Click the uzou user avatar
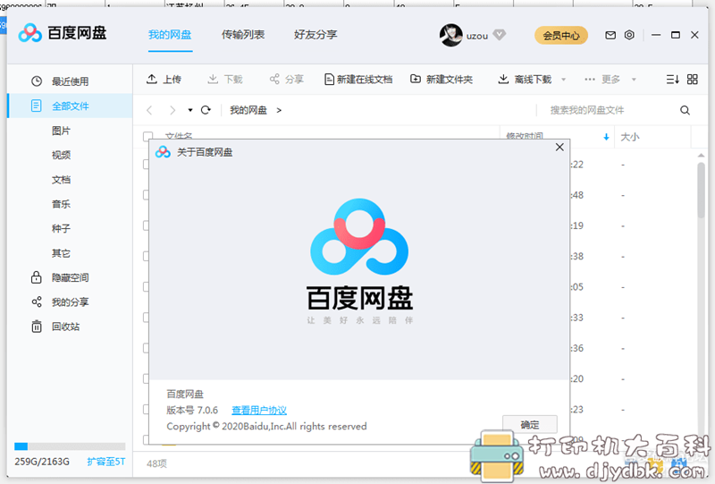715x484 pixels. click(x=451, y=35)
